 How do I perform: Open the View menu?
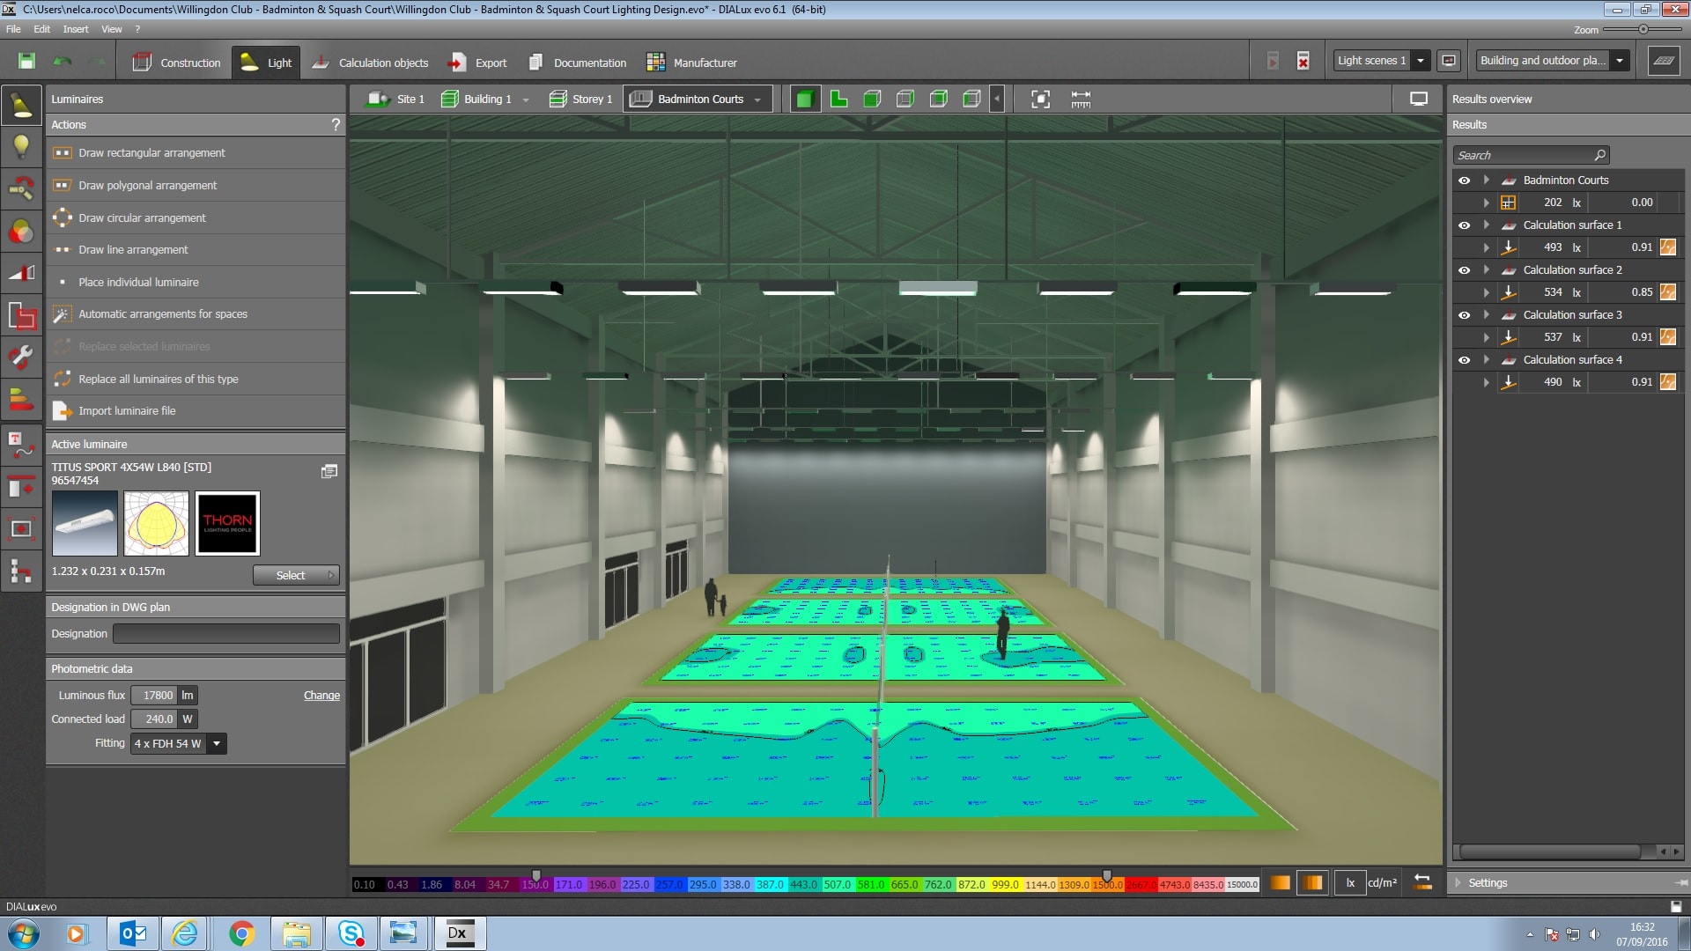pos(112,28)
